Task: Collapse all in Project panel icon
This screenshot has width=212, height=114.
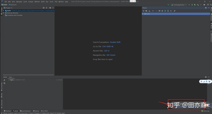Action: click(x=47, y=8)
